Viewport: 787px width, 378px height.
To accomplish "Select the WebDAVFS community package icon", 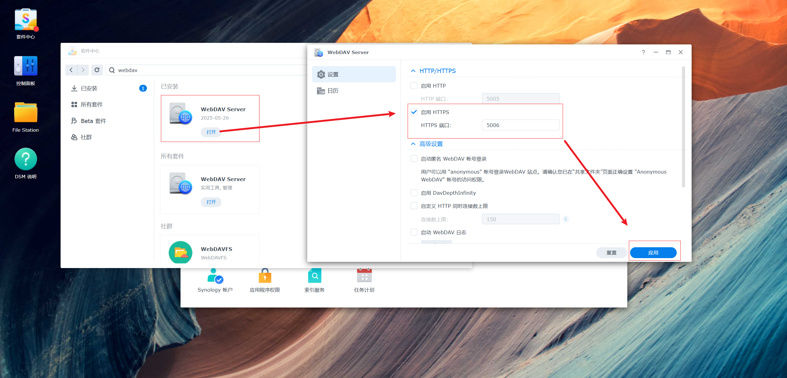I will 181,252.
